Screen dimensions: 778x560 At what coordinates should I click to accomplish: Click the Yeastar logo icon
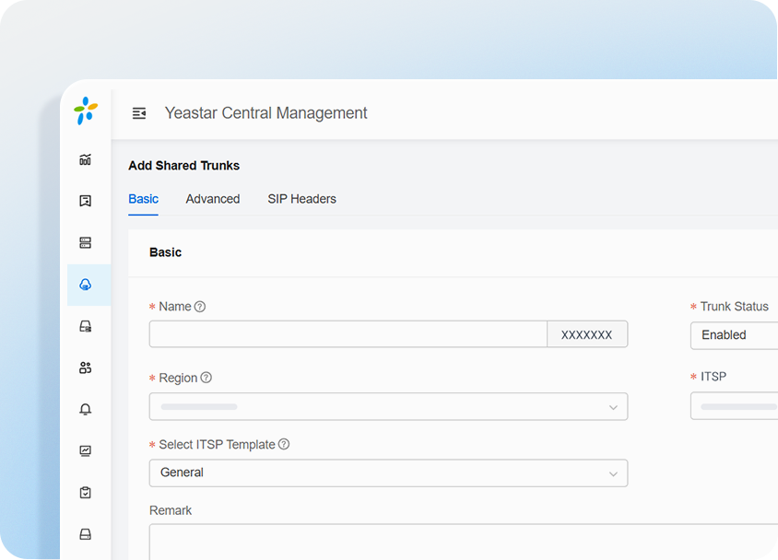pos(86,111)
